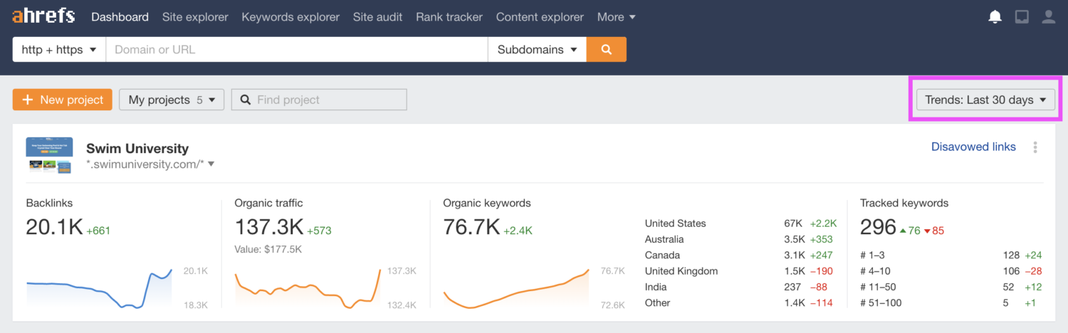Click the +573 organic traffic change
The image size is (1068, 333).
(319, 231)
